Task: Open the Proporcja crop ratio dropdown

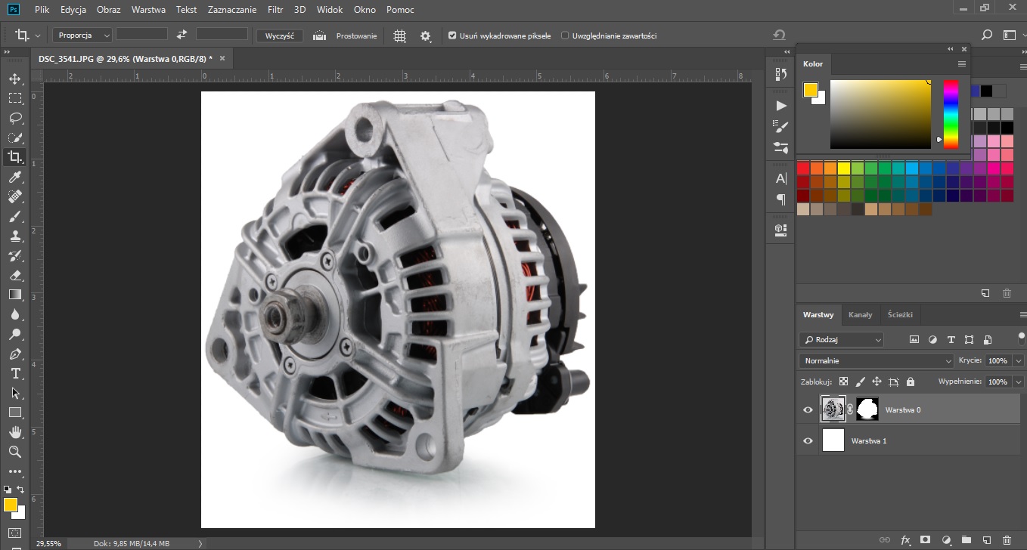Action: (82, 36)
